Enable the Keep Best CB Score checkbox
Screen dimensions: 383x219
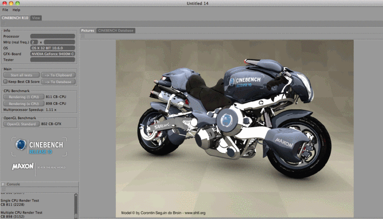click(x=5, y=82)
